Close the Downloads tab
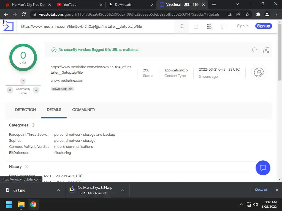This screenshot has height=211, width=282. pyautogui.click(x=152, y=5)
